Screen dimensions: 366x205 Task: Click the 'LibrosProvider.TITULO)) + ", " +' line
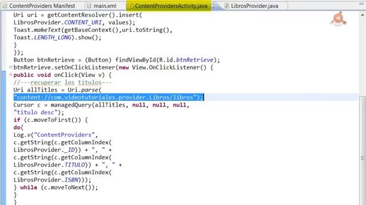coord(67,165)
